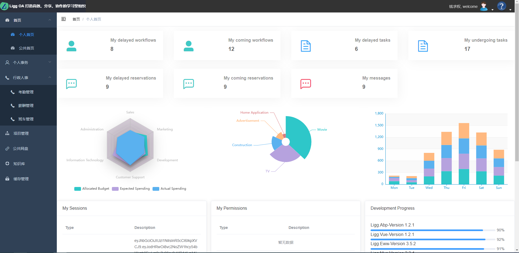The width and height of the screenshot is (519, 253).
Task: Click the My delayed workflows person icon
Action: 71,46
